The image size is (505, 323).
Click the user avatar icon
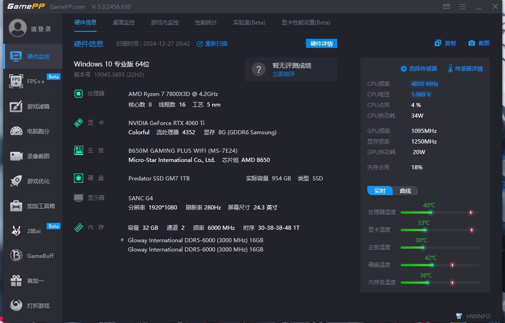click(18, 28)
